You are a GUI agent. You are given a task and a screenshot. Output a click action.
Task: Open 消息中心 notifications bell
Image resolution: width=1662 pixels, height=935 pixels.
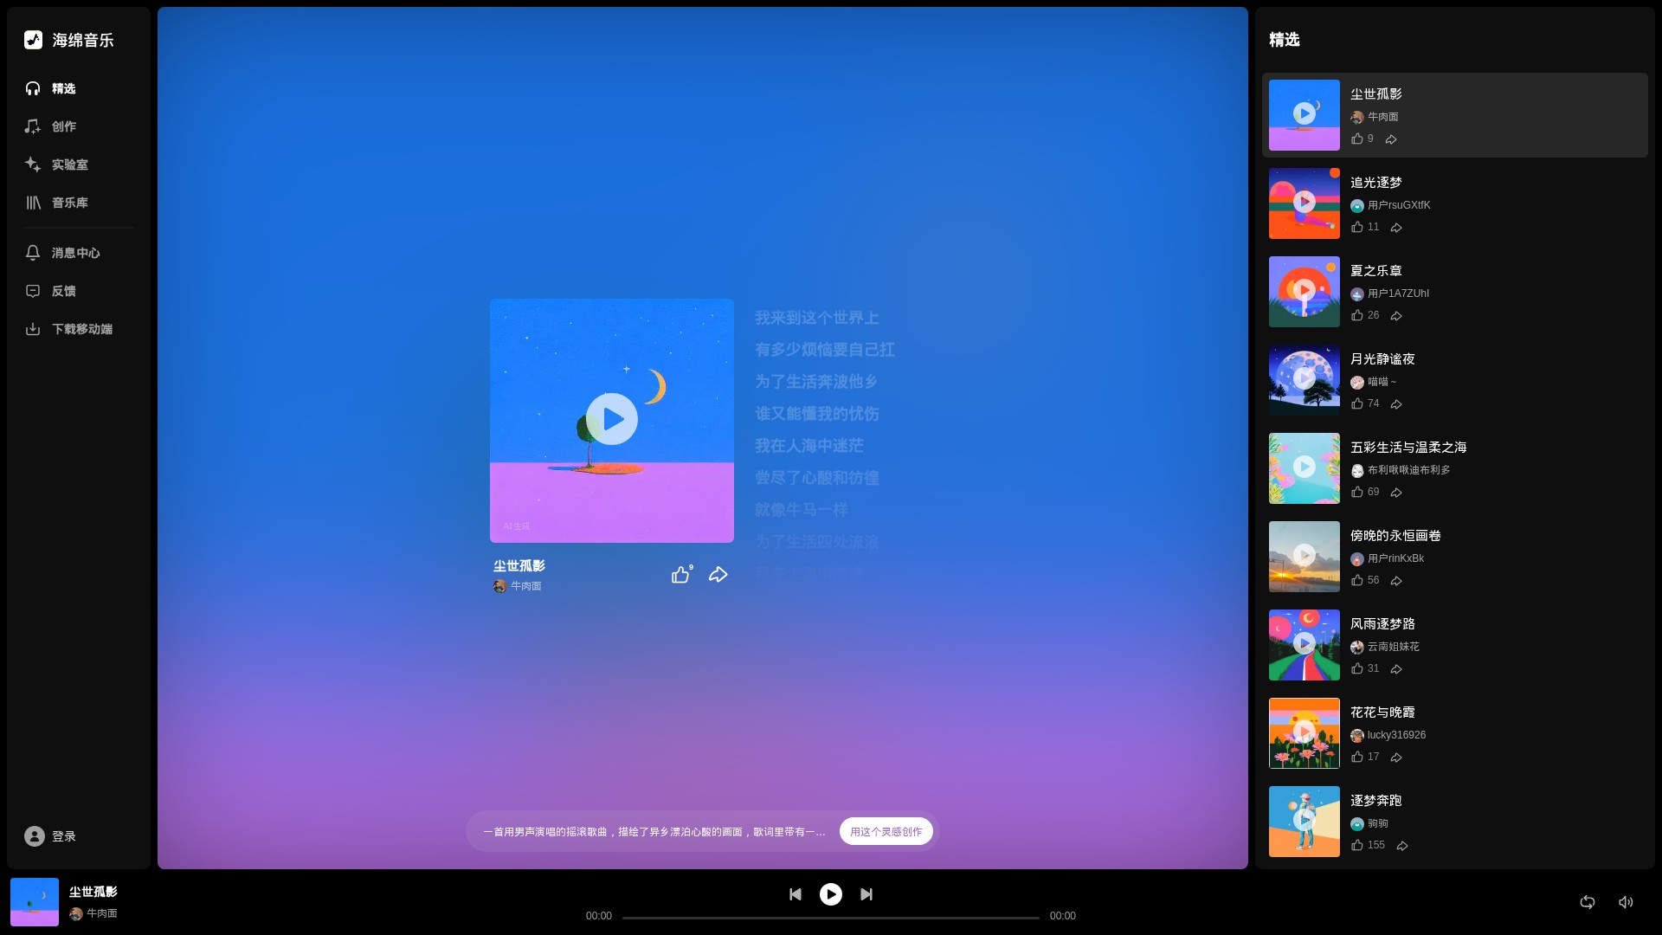75,253
